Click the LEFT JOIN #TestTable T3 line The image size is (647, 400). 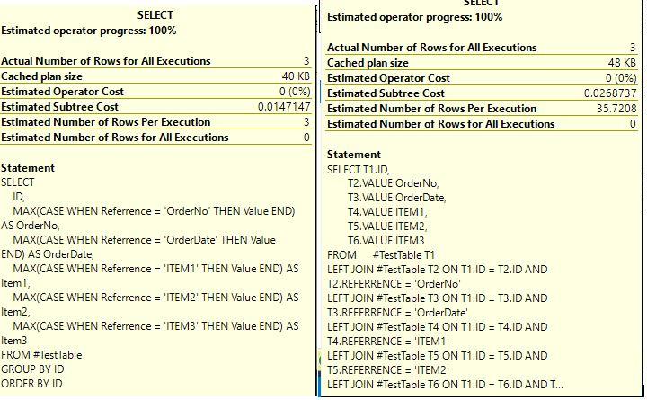click(438, 298)
